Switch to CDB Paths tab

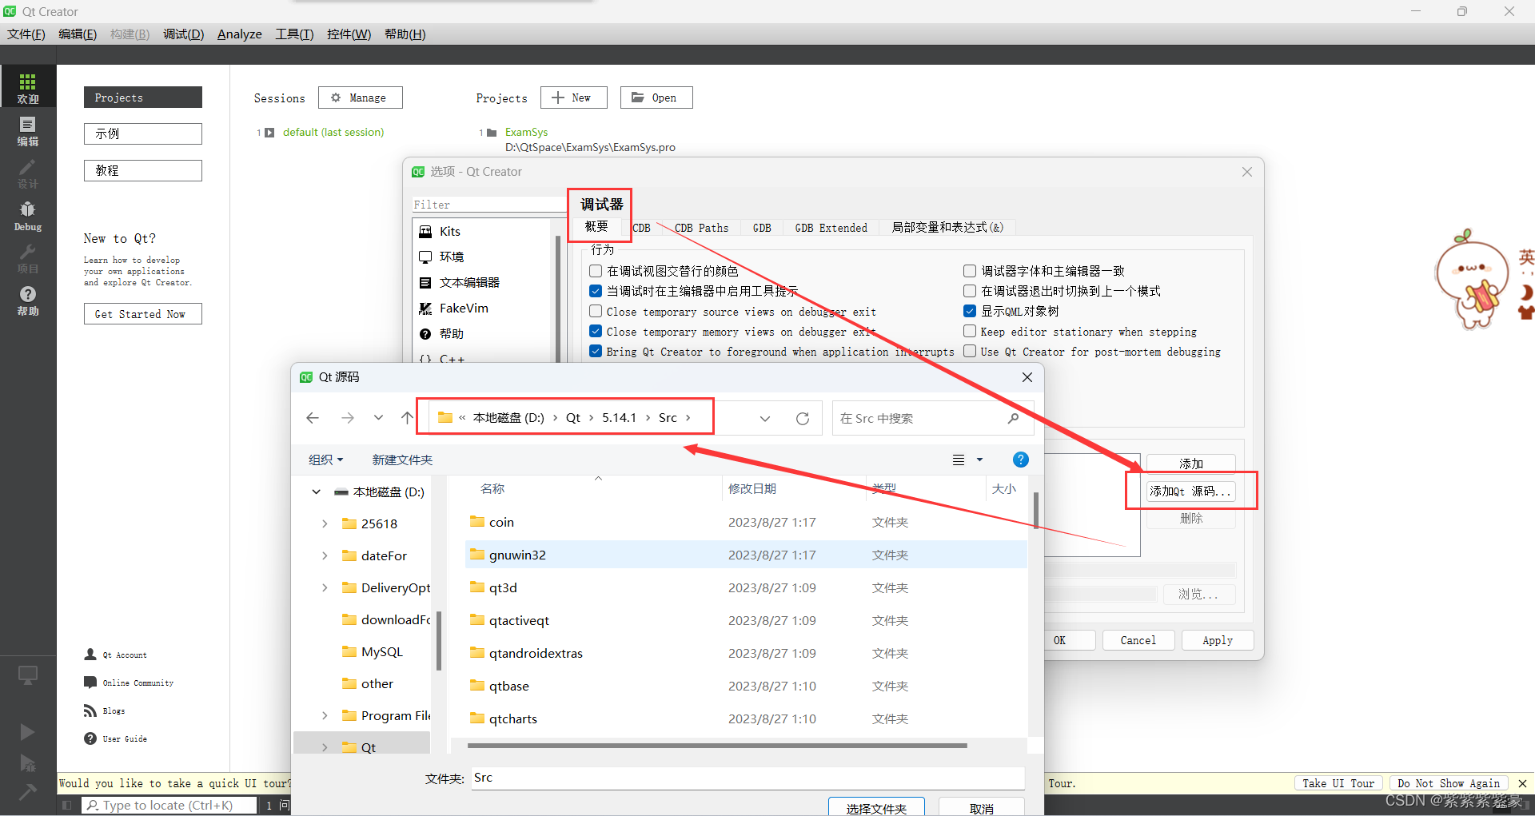(x=701, y=228)
